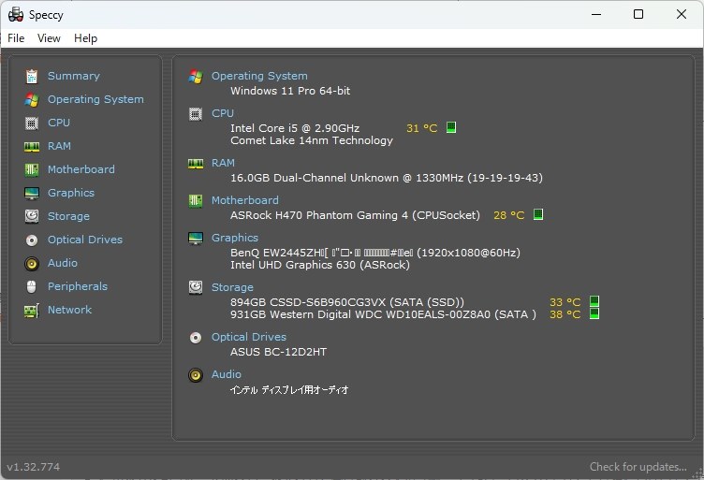
Task: Open the Help menu
Action: click(x=85, y=38)
